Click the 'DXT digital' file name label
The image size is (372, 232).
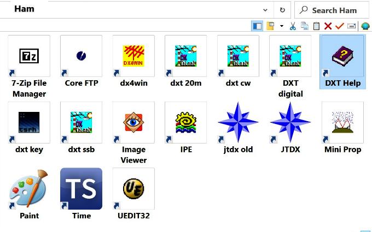click(x=290, y=88)
